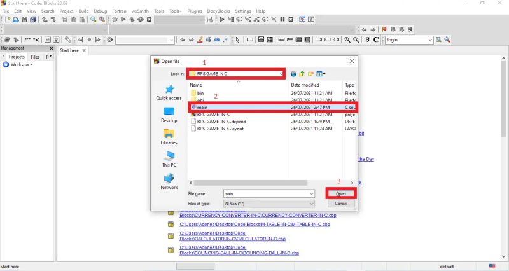Click the Break debugger pause icon
Screen dimensions: 509x271
pos(282,20)
